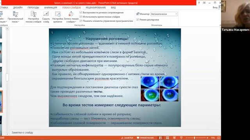Click zoom out minus button
This screenshot has height=140, width=250.
pos(186,138)
